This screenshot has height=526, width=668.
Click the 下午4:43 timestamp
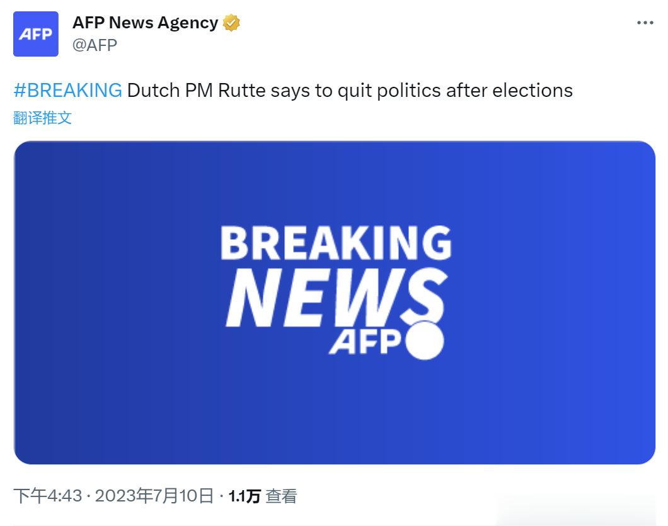pyautogui.click(x=48, y=496)
